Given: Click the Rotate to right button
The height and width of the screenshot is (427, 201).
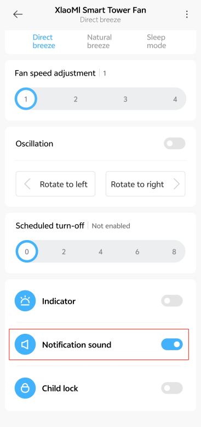Looking at the screenshot, I should 146,184.
